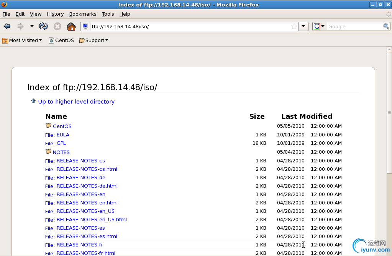Bookmark this page with the star icon
392x256 pixels.
(294, 26)
